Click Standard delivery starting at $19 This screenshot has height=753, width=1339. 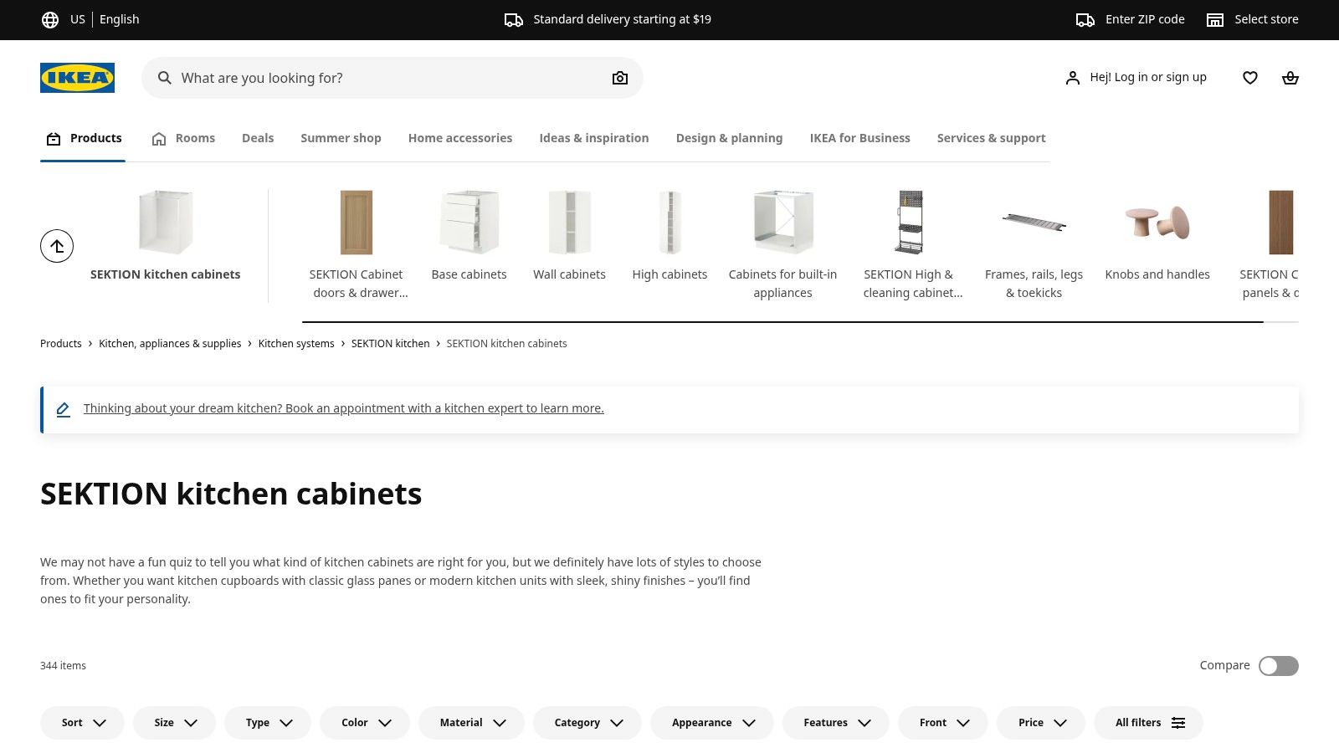(622, 19)
